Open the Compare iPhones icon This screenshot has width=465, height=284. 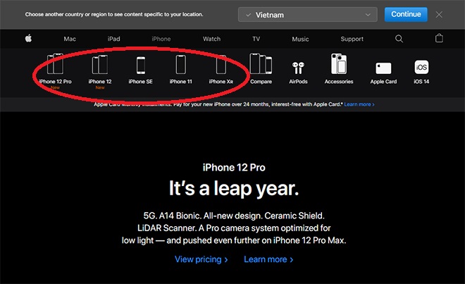(x=261, y=64)
